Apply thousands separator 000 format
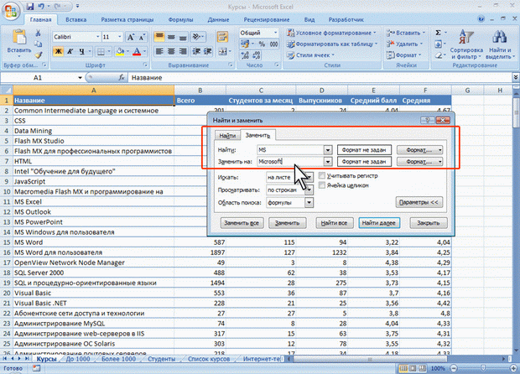Viewport: 520px width, 374px height. click(x=273, y=44)
